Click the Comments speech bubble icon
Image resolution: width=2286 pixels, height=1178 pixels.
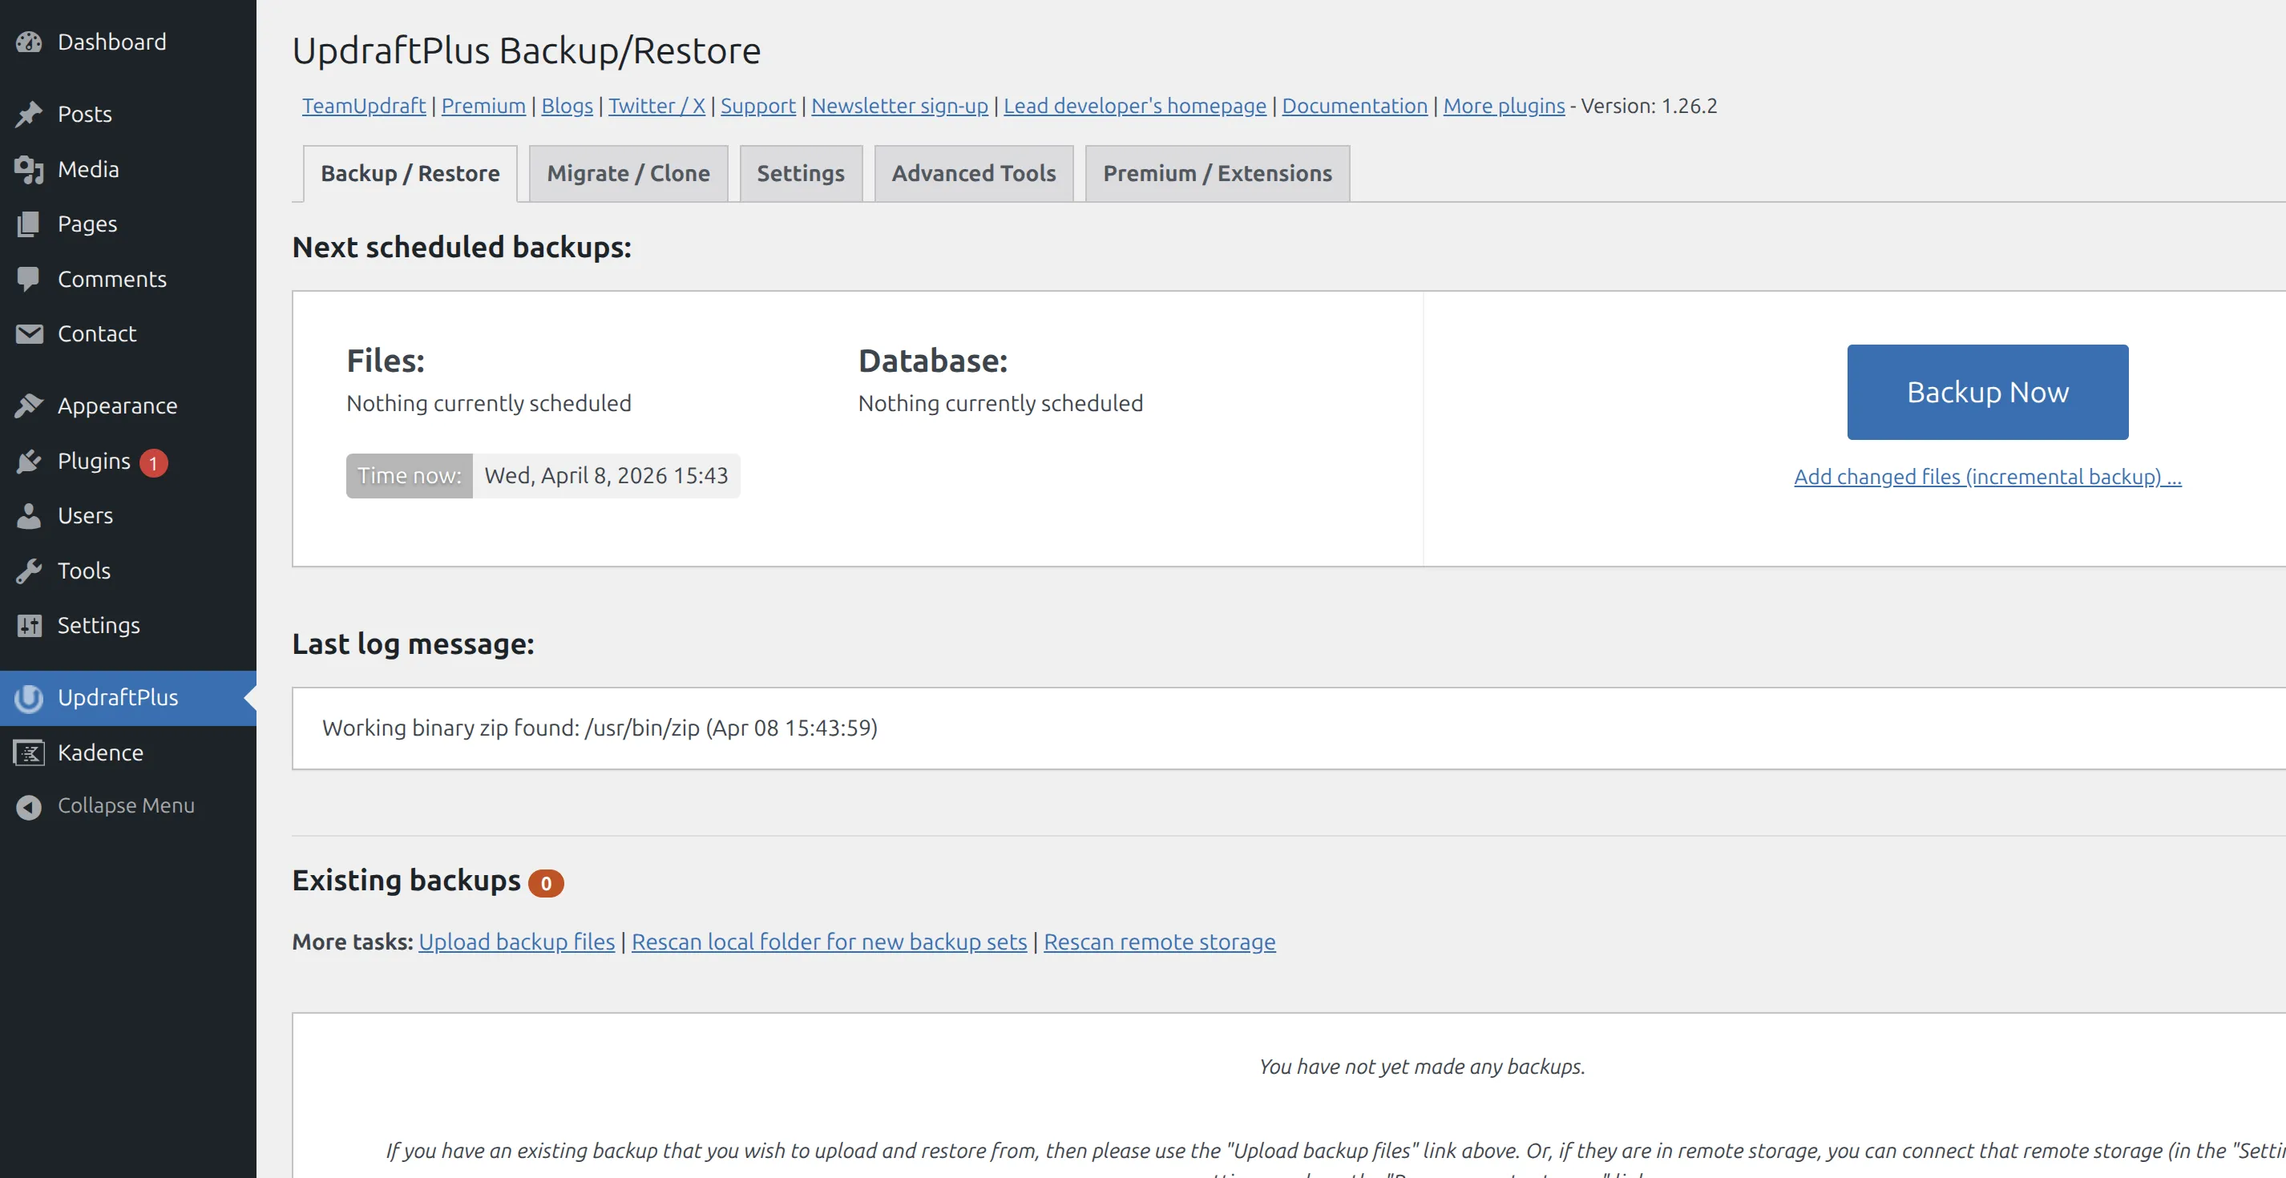click(x=28, y=279)
